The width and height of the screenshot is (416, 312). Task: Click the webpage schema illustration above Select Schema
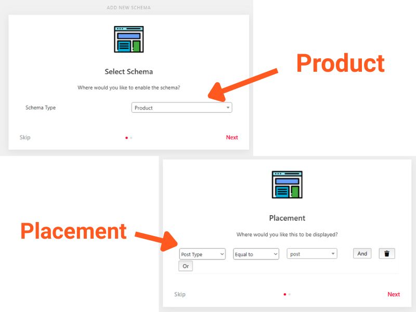click(x=128, y=38)
